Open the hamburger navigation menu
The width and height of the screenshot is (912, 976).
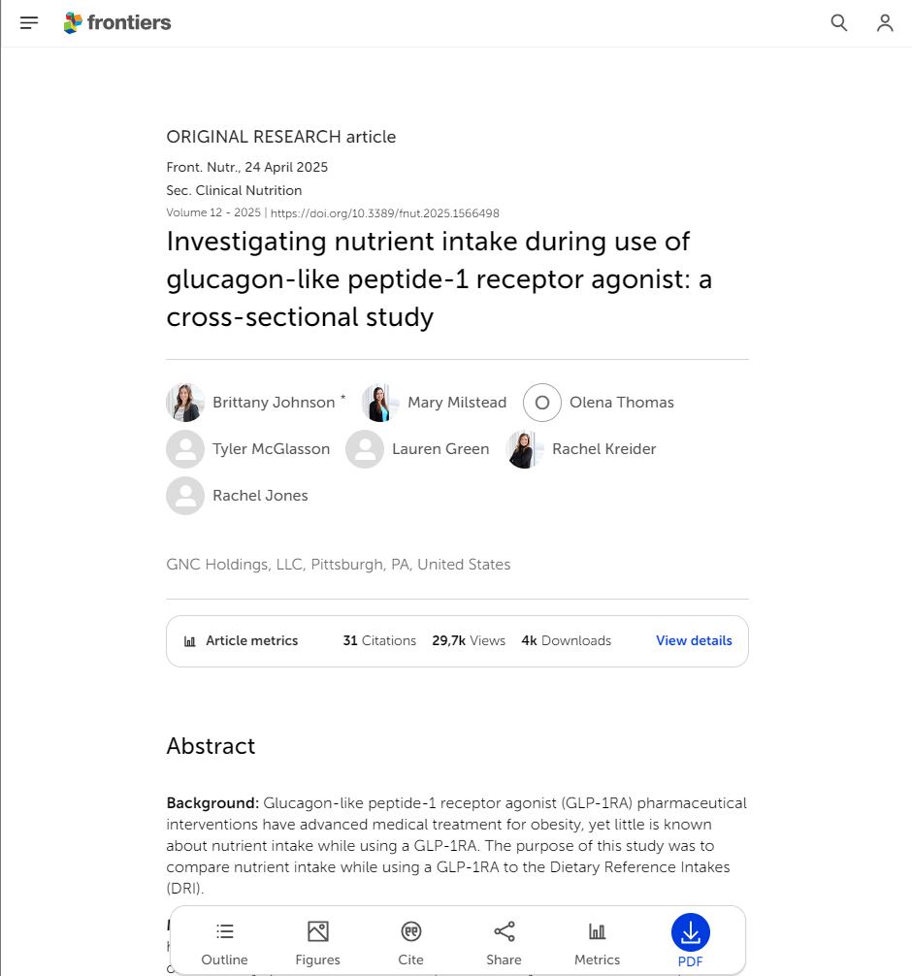pyautogui.click(x=29, y=23)
